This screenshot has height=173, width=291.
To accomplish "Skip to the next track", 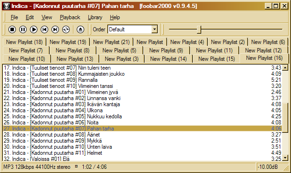I will click(55, 29).
